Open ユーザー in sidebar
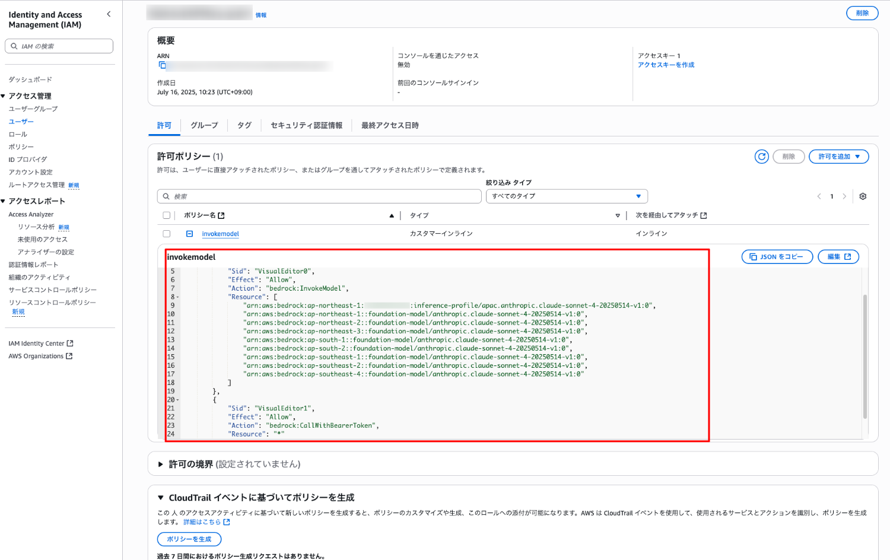This screenshot has width=890, height=560. click(x=21, y=122)
